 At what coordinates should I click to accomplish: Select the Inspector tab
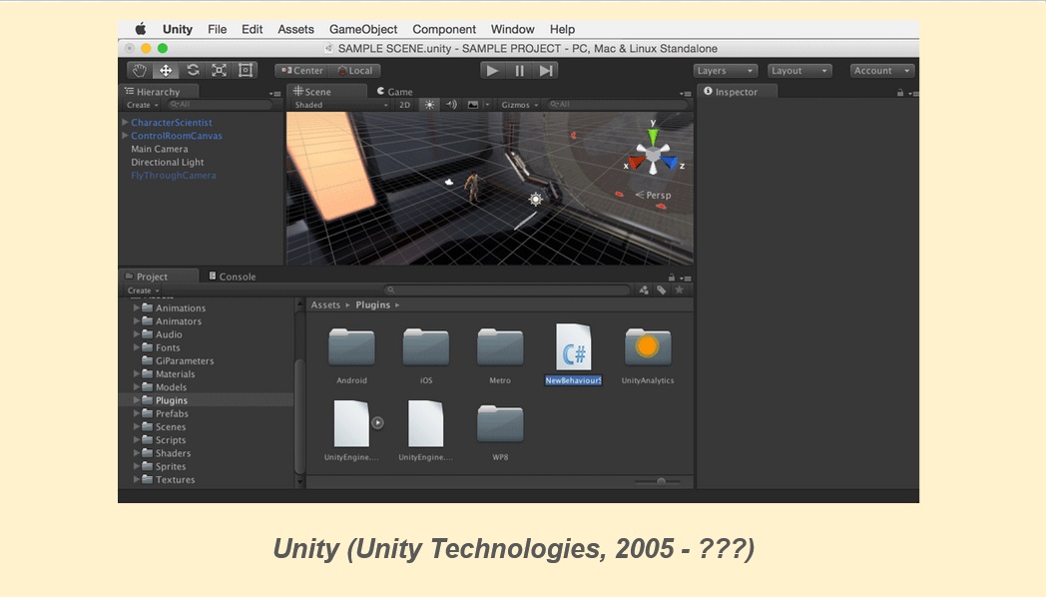tap(737, 92)
